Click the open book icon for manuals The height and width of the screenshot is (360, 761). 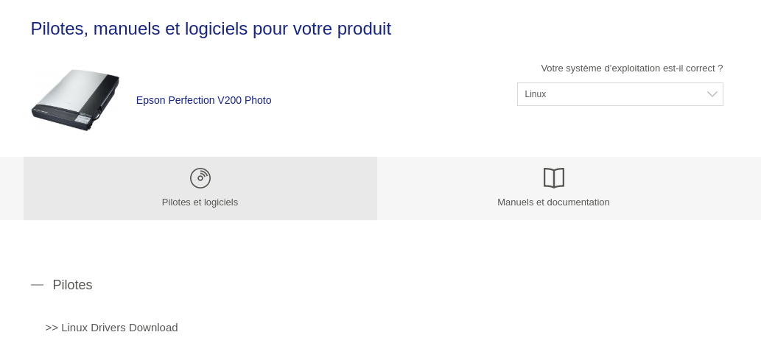554,178
